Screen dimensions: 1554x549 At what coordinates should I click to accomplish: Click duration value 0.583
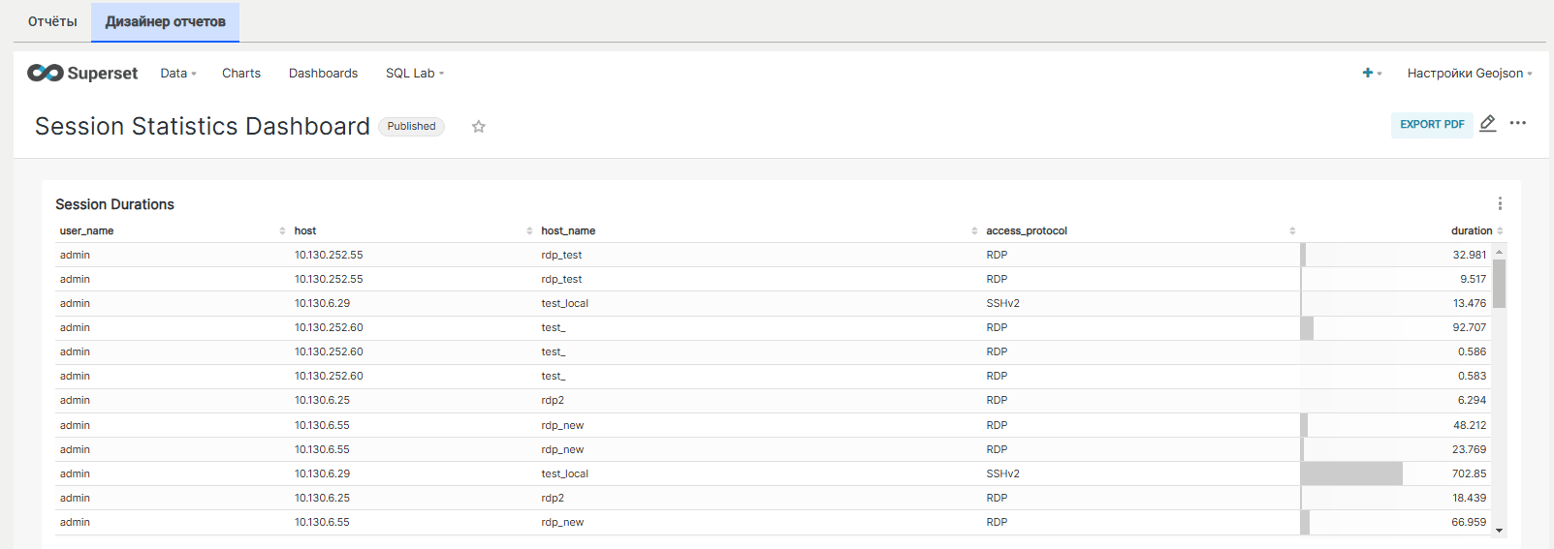1472,376
